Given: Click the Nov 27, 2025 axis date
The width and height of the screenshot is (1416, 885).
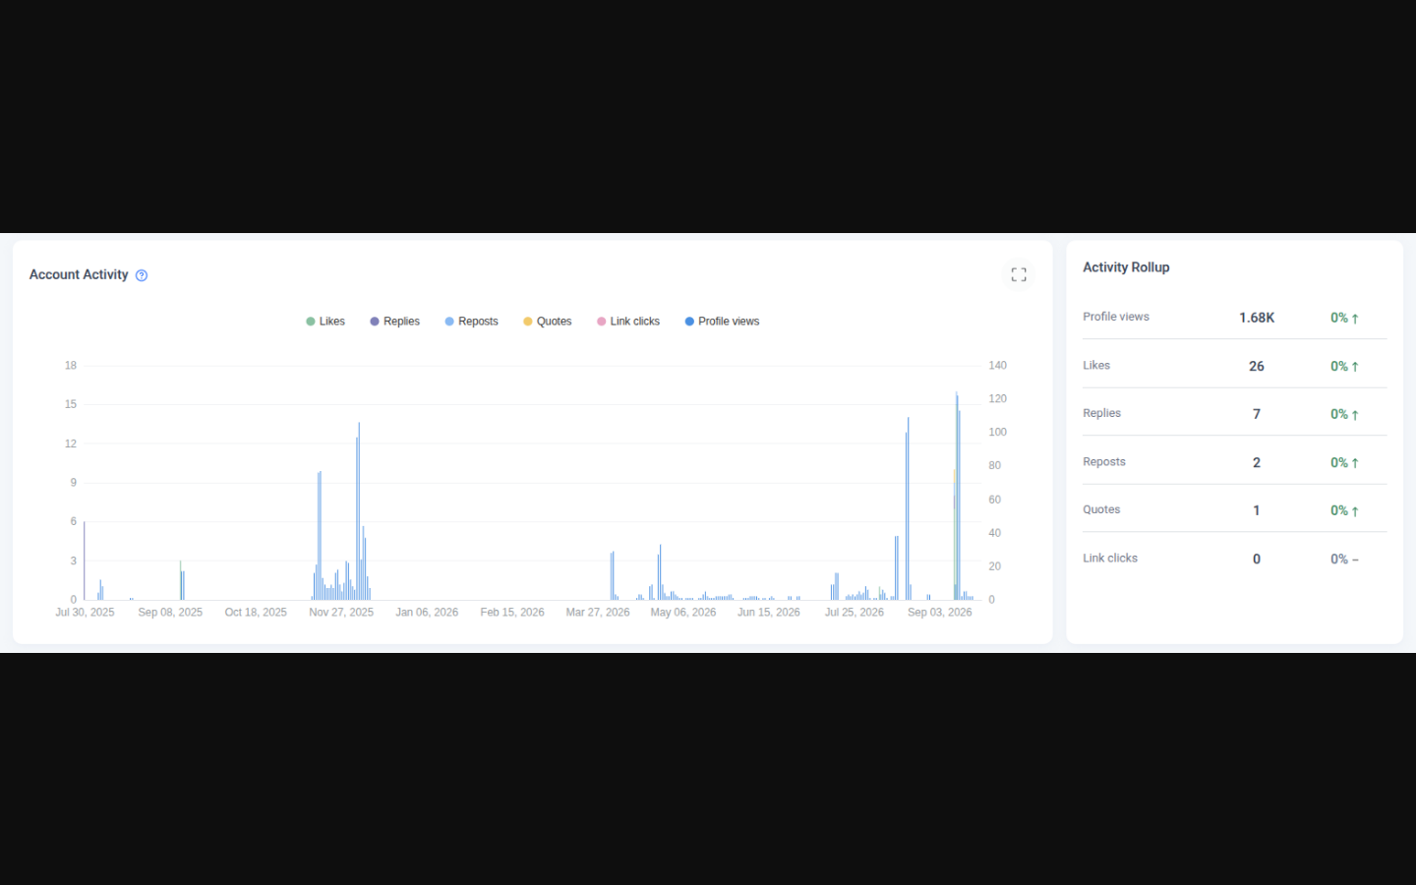Looking at the screenshot, I should 341,612.
